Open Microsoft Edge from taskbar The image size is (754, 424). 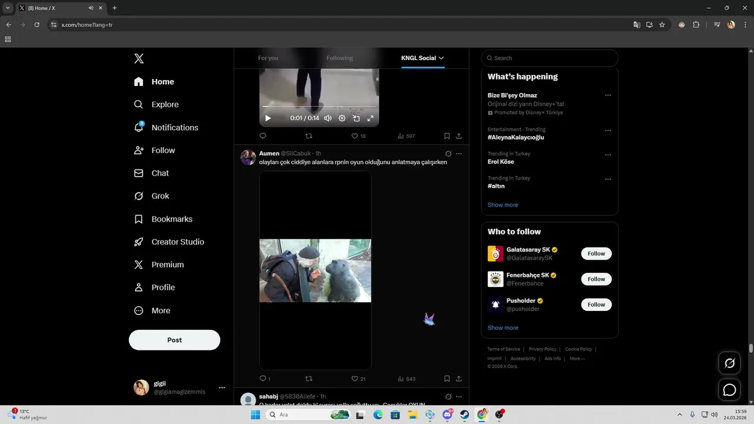coord(378,415)
